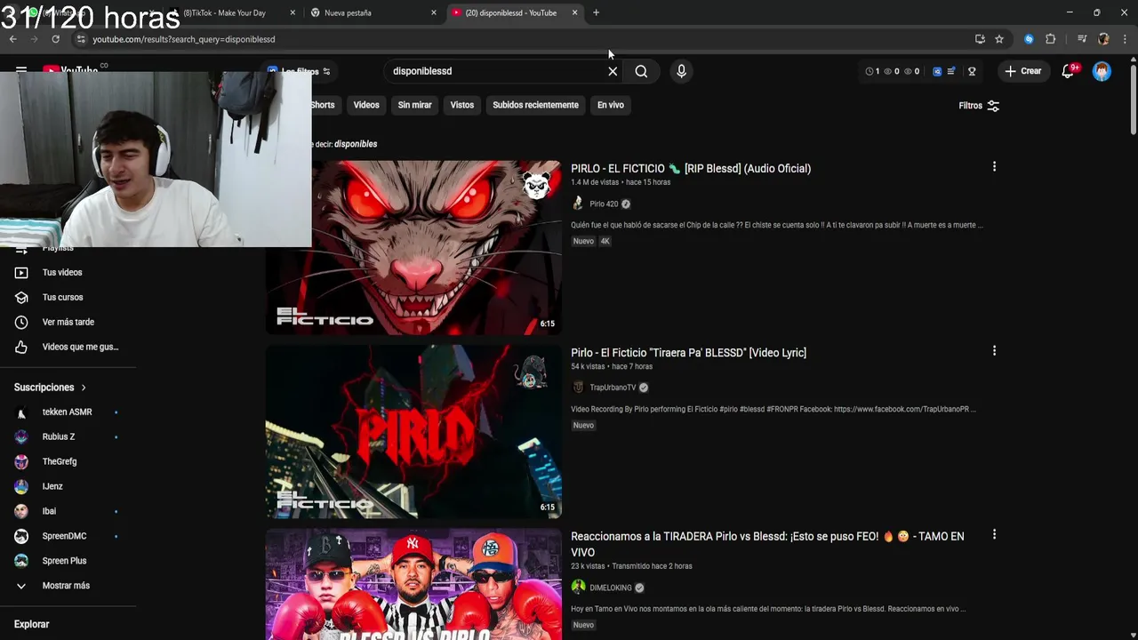Go back to the previous page

12,39
